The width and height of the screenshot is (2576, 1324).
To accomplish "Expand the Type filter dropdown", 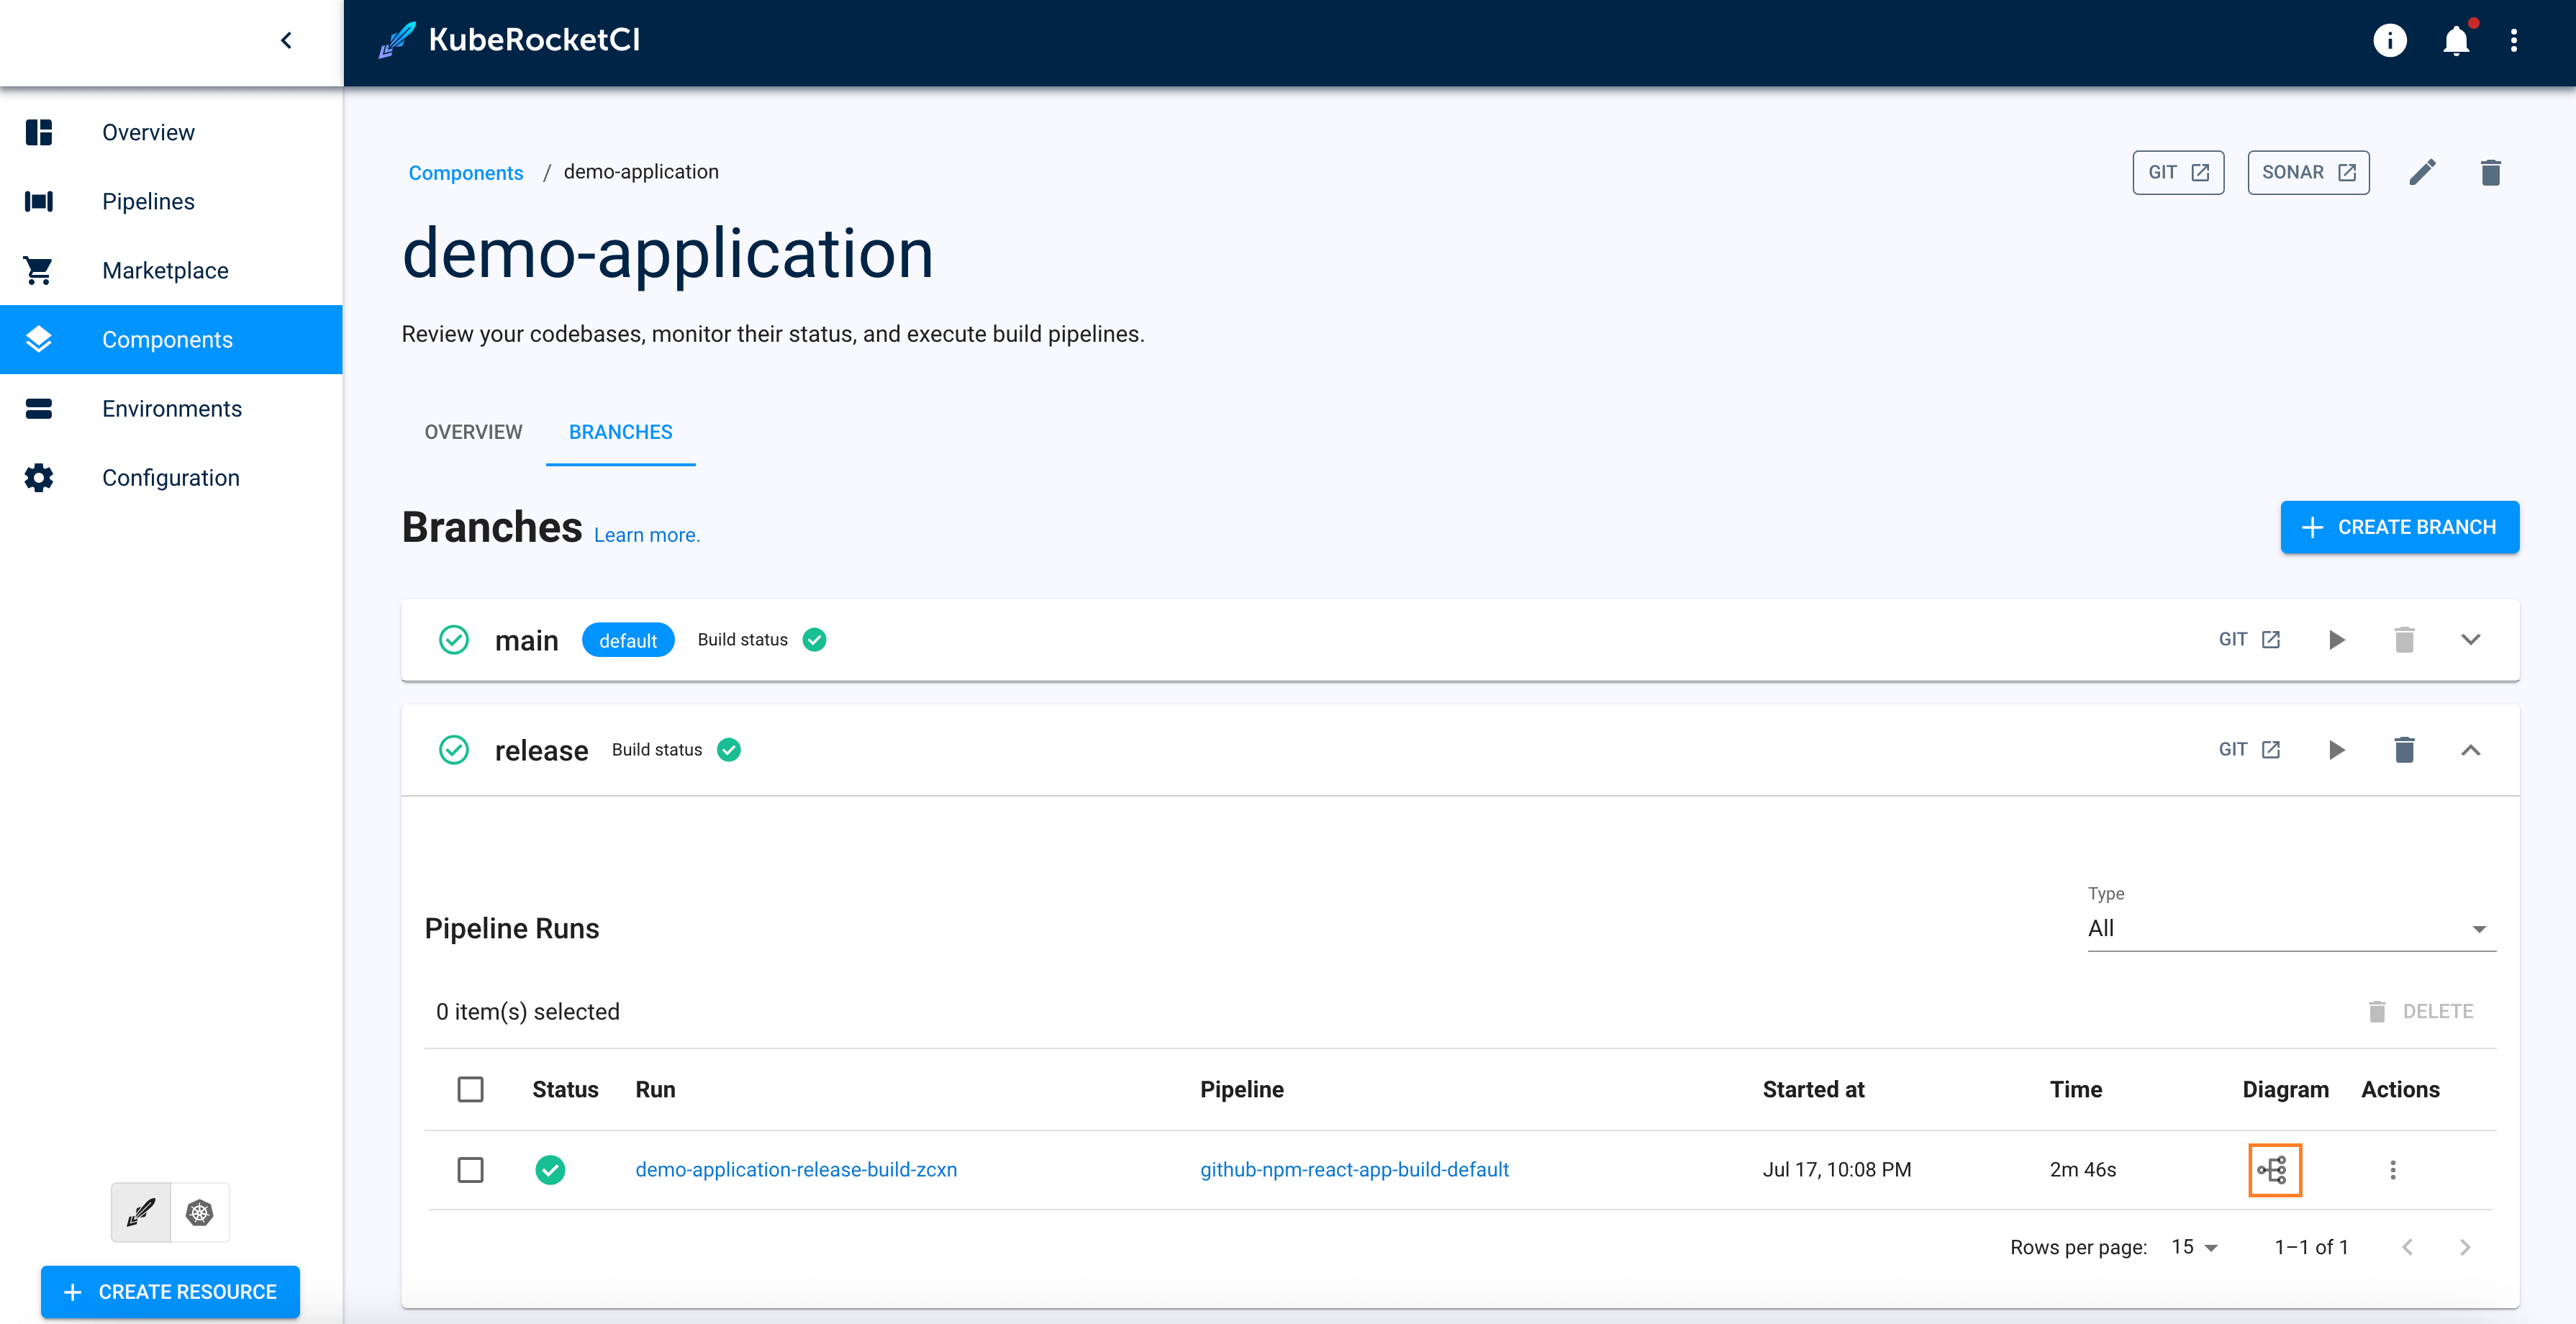I will (2287, 929).
